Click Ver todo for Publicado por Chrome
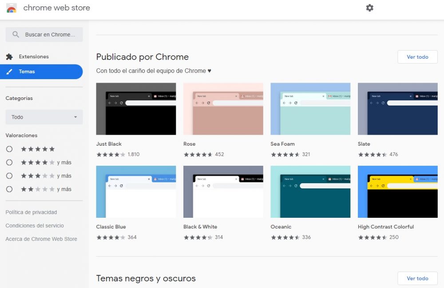The width and height of the screenshot is (444, 288). (417, 57)
